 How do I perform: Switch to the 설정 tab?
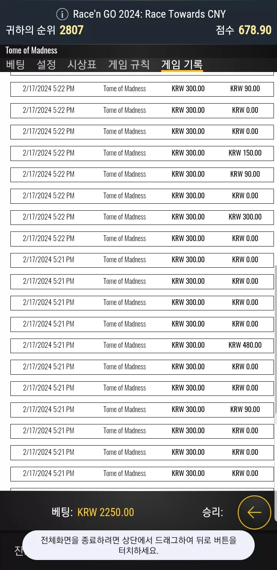46,64
